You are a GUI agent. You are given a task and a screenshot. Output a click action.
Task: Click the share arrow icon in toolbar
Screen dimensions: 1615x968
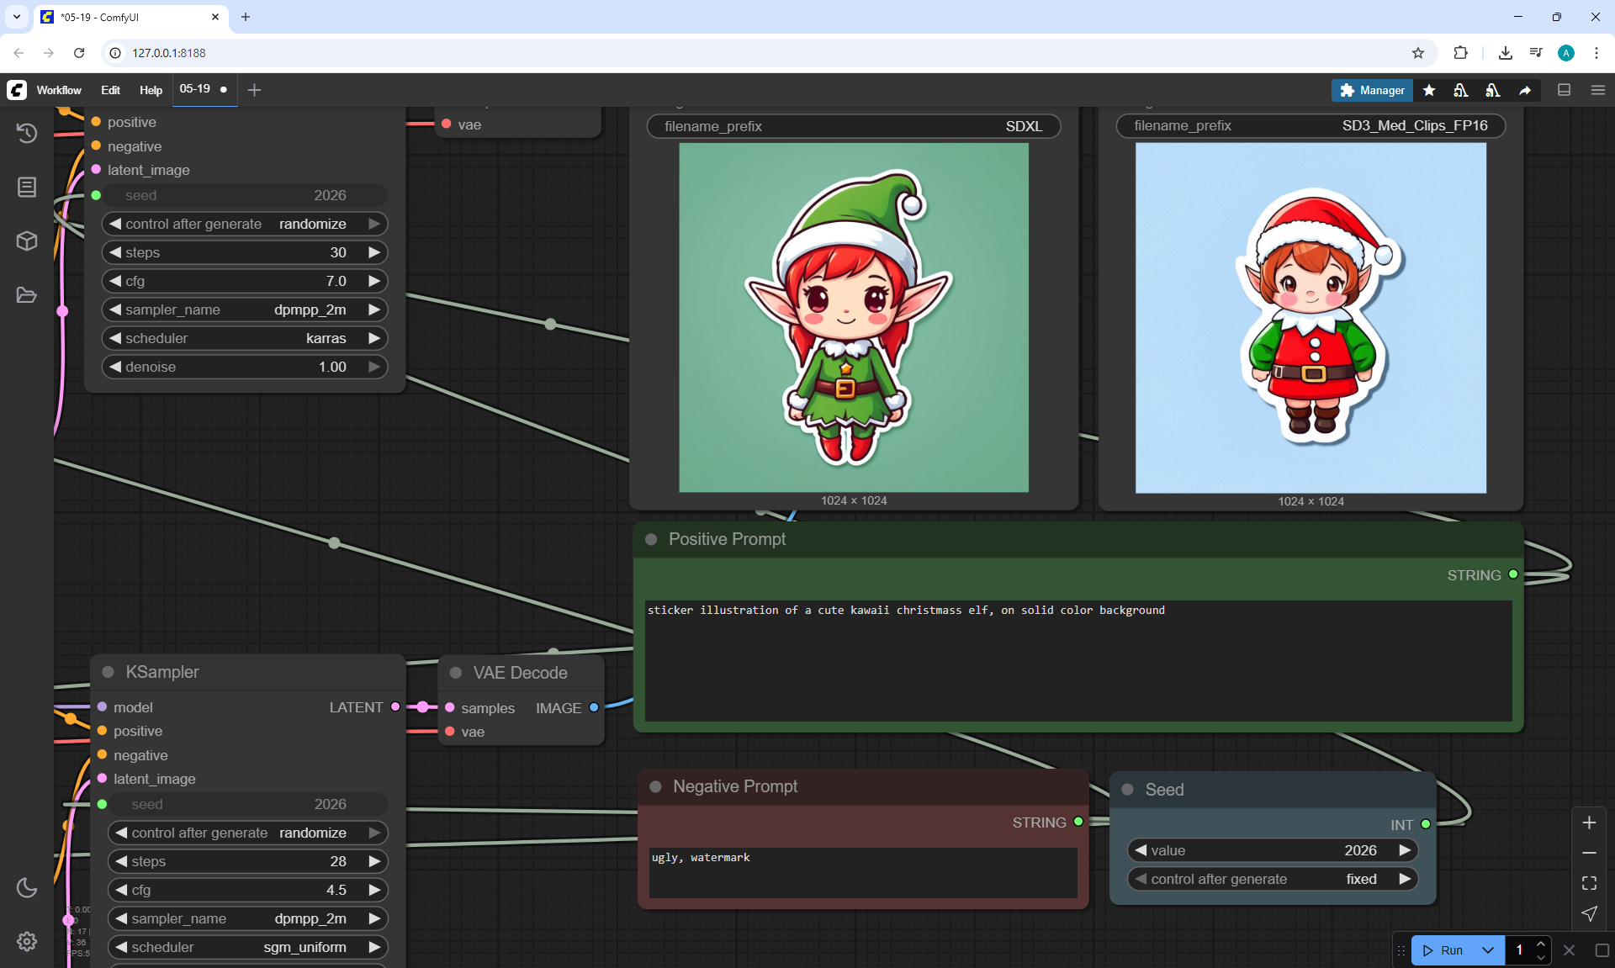point(1525,90)
